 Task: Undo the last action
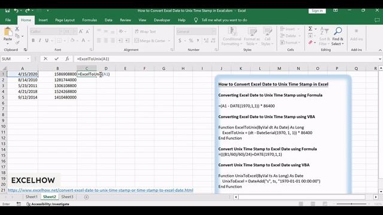pos(16,11)
